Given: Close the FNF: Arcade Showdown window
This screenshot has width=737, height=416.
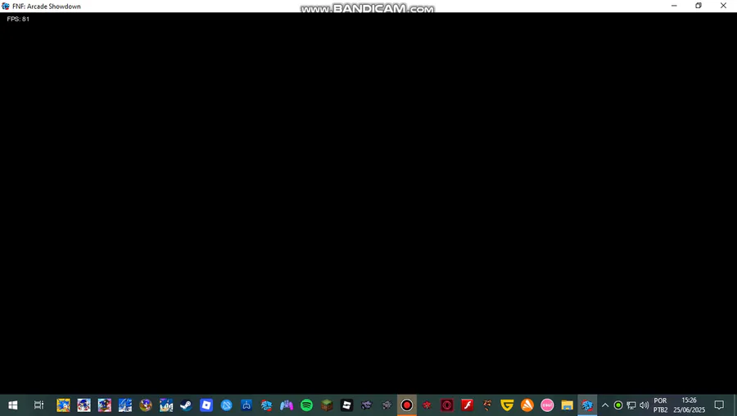Looking at the screenshot, I should coord(723,6).
